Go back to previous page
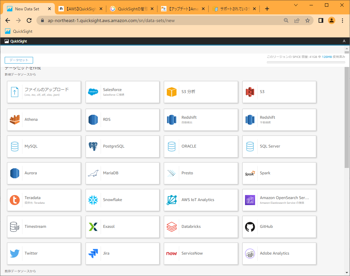The height and width of the screenshot is (276, 350). click(x=8, y=20)
